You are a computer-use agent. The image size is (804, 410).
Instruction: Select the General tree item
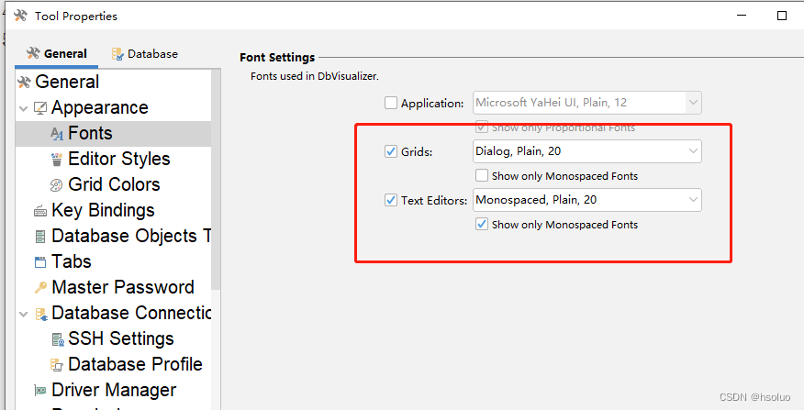coord(67,82)
